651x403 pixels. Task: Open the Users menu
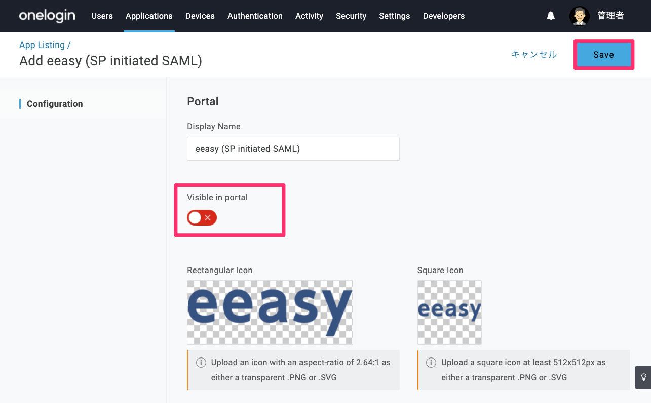[x=102, y=16]
